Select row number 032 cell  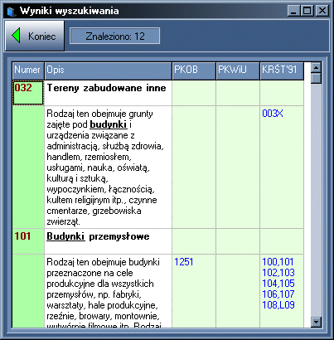(28, 93)
